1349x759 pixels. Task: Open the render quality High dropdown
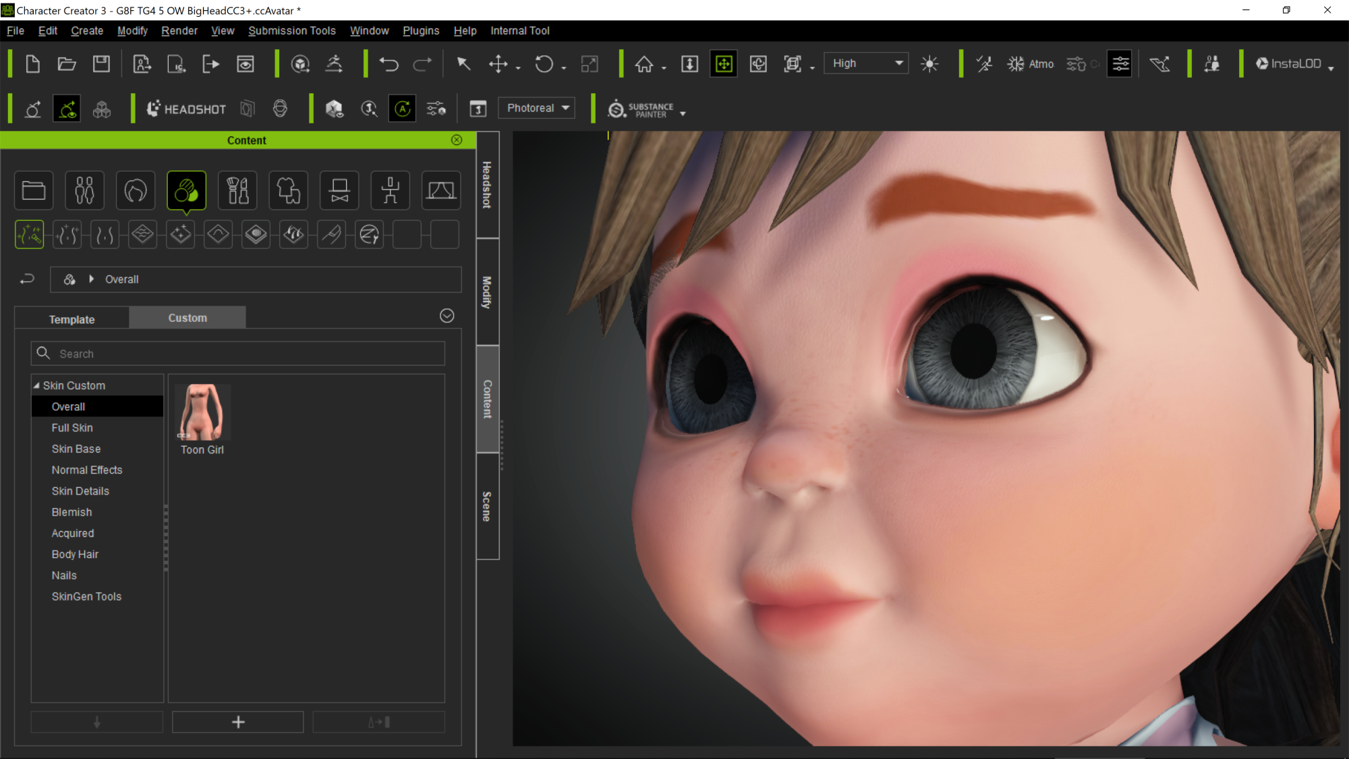click(x=867, y=63)
